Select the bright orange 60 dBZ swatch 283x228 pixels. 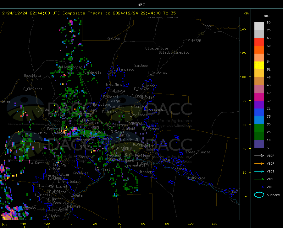click(259, 50)
